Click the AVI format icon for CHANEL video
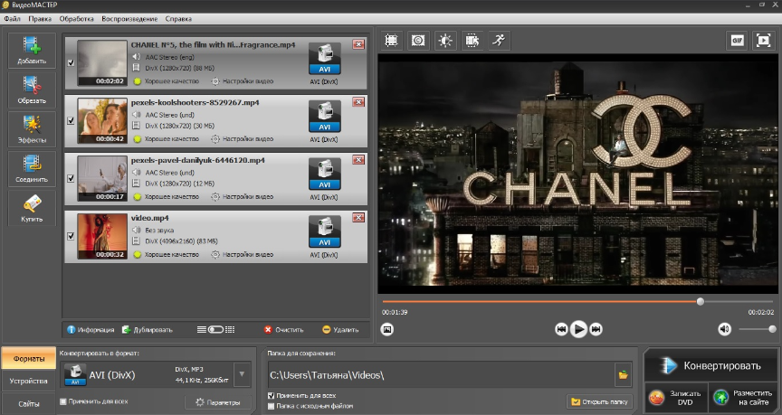This screenshot has height=415, width=782. coord(325,60)
